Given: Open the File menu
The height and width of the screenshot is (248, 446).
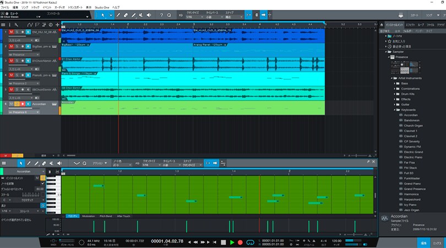Looking at the screenshot, I should (5, 7).
